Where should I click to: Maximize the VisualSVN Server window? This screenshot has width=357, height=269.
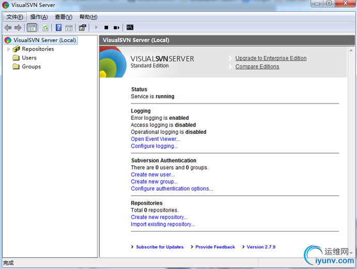pos(329,3)
